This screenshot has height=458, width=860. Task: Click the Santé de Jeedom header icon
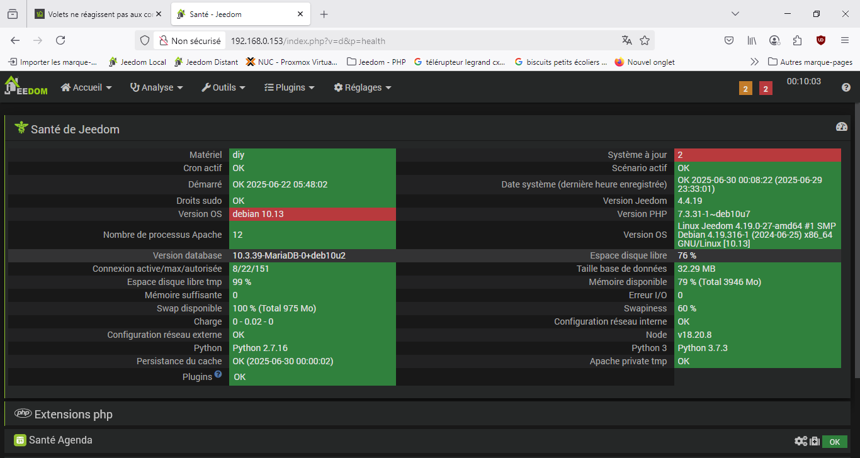tap(21, 128)
